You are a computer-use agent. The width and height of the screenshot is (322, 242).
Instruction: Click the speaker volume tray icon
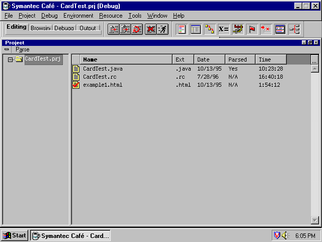click(285, 235)
